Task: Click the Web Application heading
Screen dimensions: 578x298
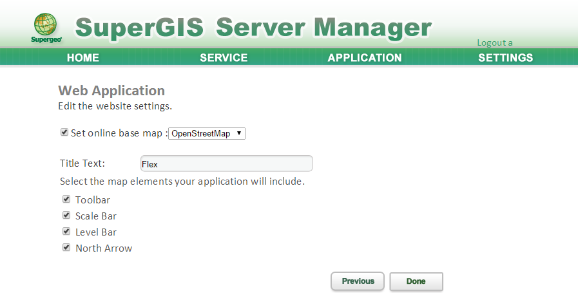Action: click(x=111, y=91)
